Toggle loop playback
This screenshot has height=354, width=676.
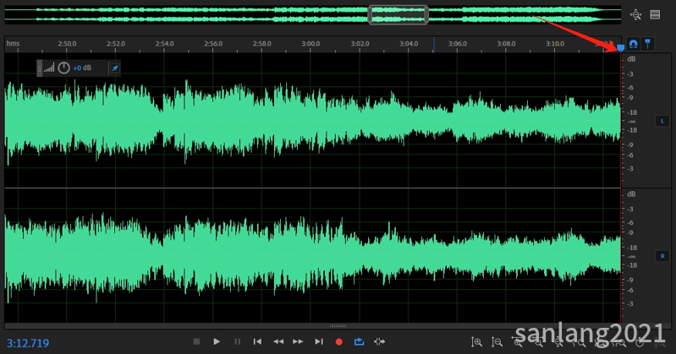359,341
